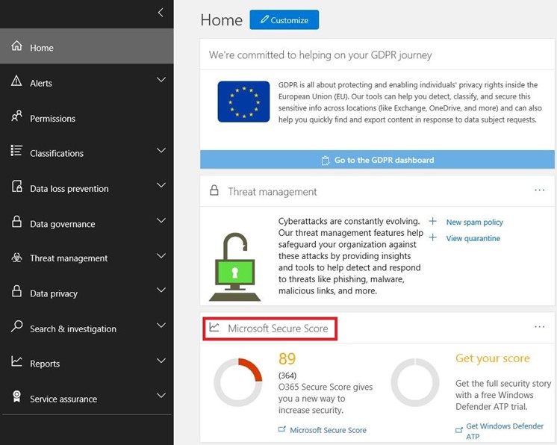Click the lock icon in Threat management card header
This screenshot has width=557, height=445.
[214, 190]
